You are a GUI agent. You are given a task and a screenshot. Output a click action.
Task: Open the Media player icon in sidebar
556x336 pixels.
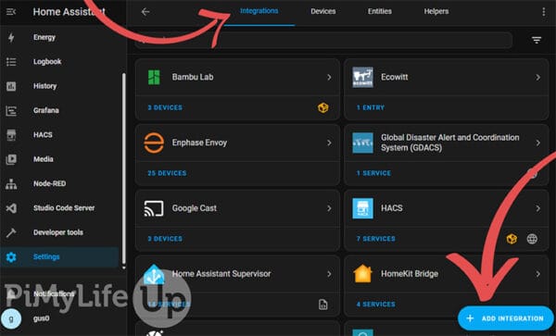(11, 159)
